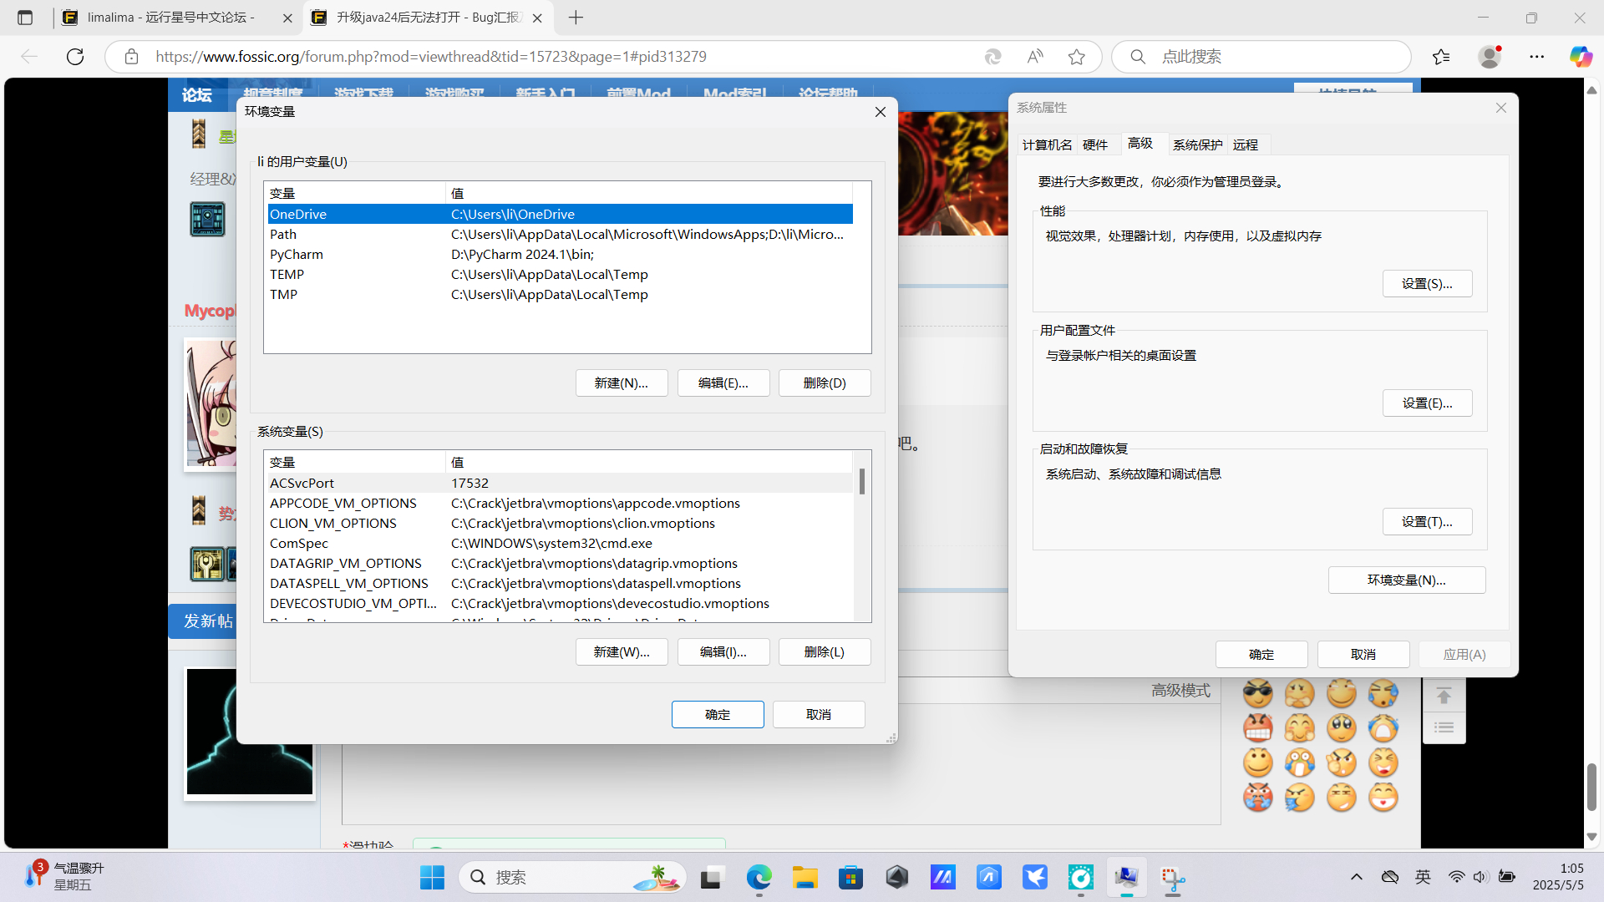Click the sunglasses emoji in smiley panel
This screenshot has height=902, width=1604.
pos(1257,693)
